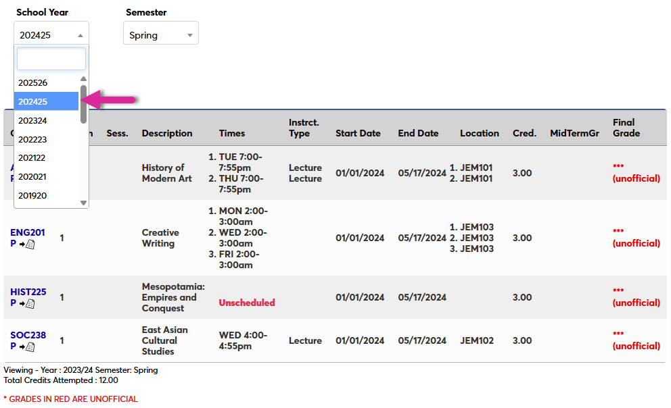Click the search box inside the year dropdown

51,59
